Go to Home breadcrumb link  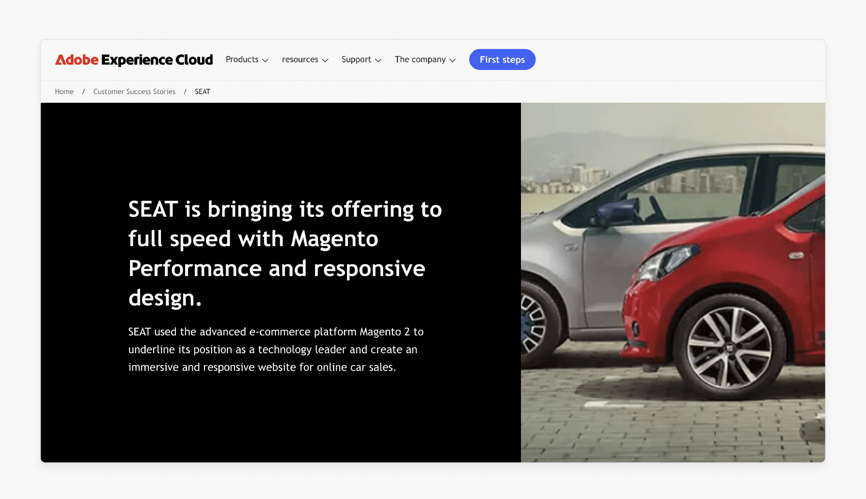click(x=64, y=92)
